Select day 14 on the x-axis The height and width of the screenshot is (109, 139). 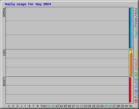[61, 106]
